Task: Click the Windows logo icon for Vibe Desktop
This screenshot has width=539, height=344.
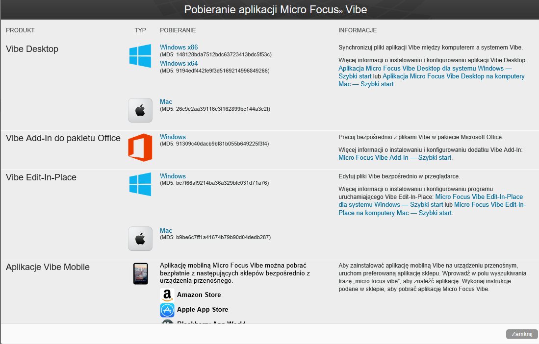Action: [140, 56]
